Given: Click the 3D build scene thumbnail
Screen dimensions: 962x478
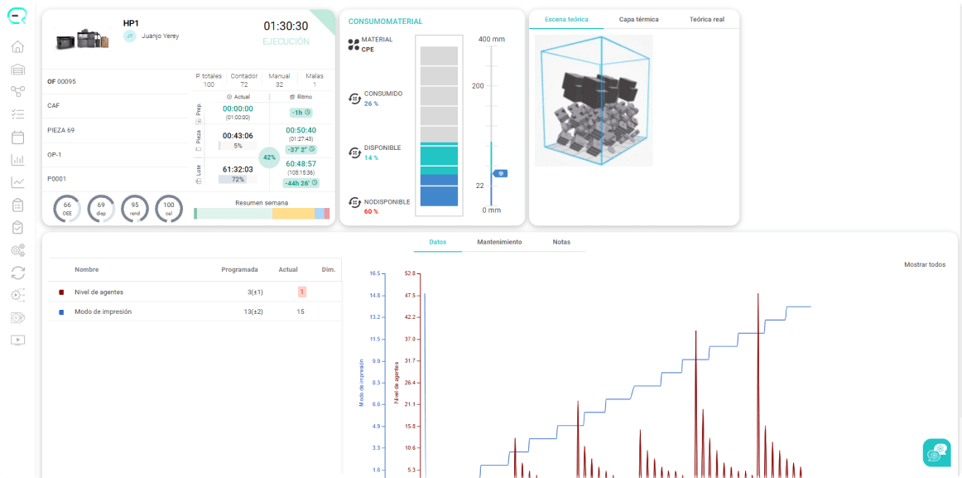Looking at the screenshot, I should point(594,100).
